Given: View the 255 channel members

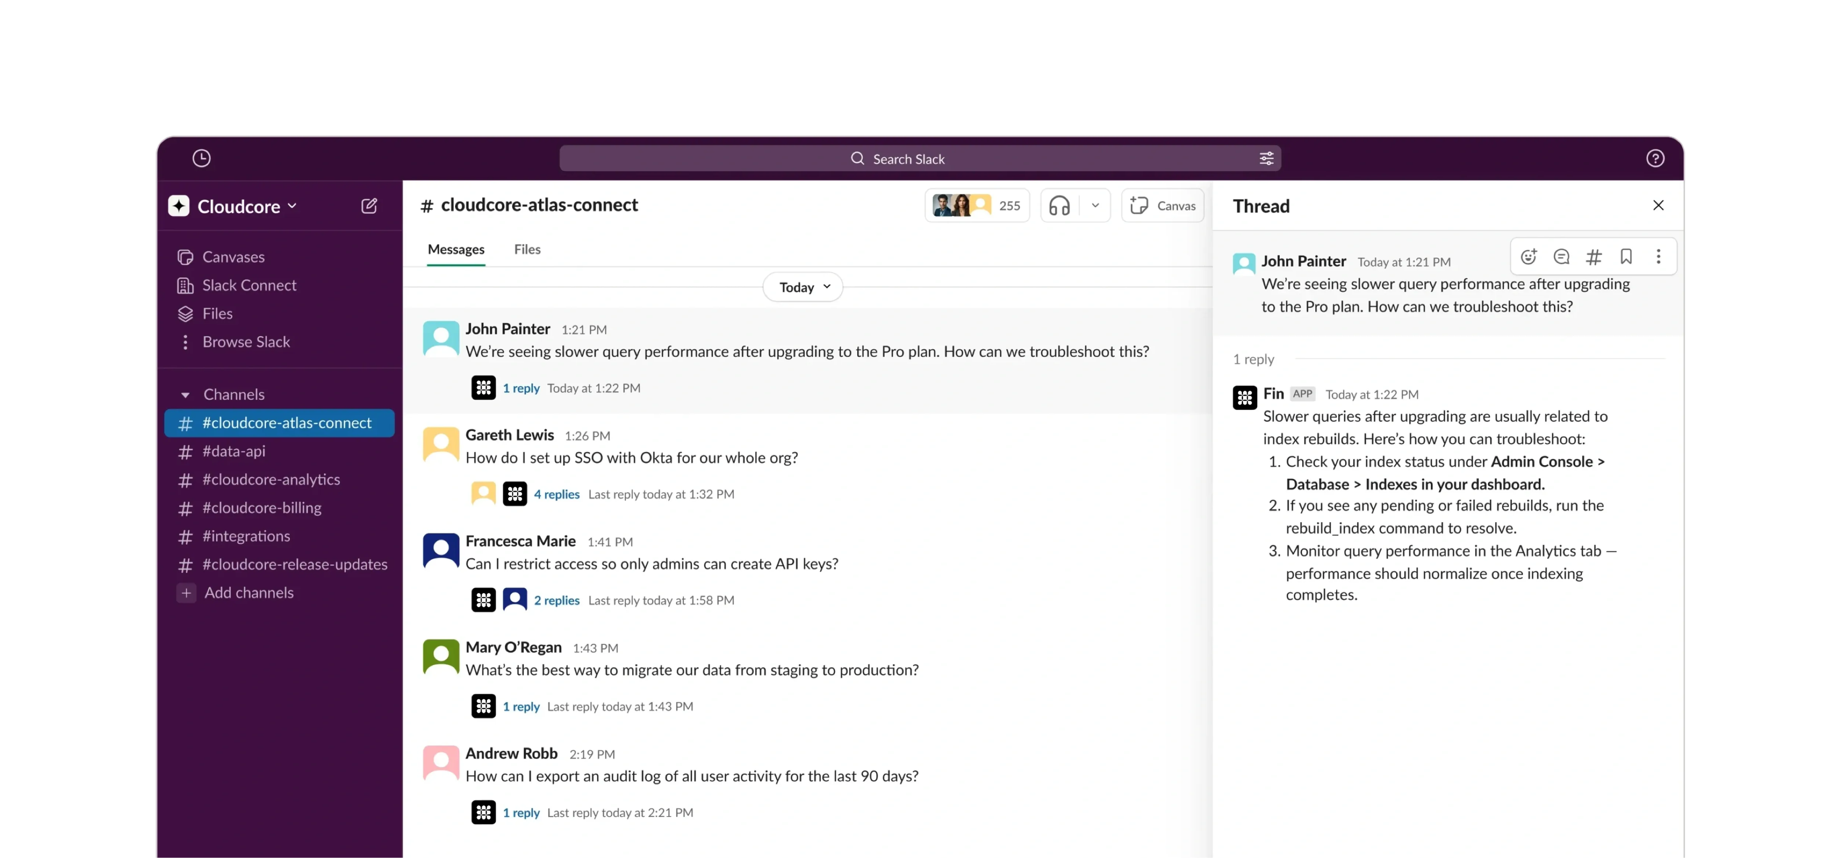Looking at the screenshot, I should 977,206.
